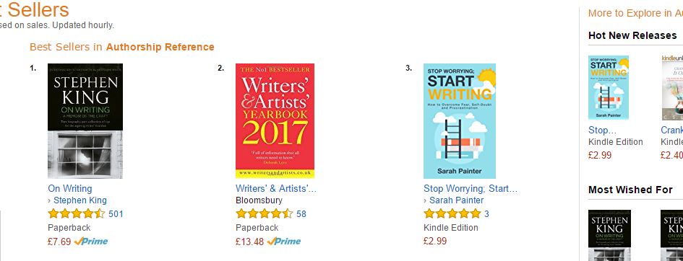Open Hot New Releases Stop Worrying thumbnail
The height and width of the screenshot is (261, 683).
point(609,87)
